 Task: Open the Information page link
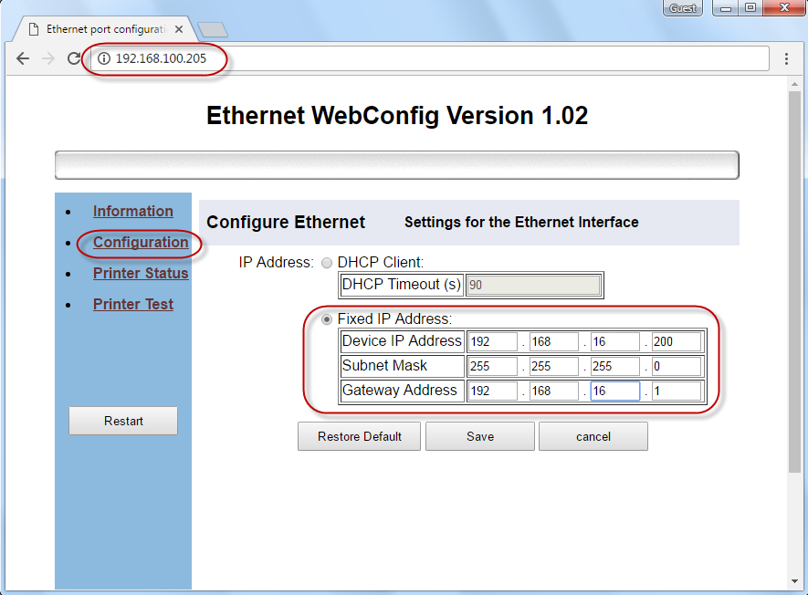(132, 212)
